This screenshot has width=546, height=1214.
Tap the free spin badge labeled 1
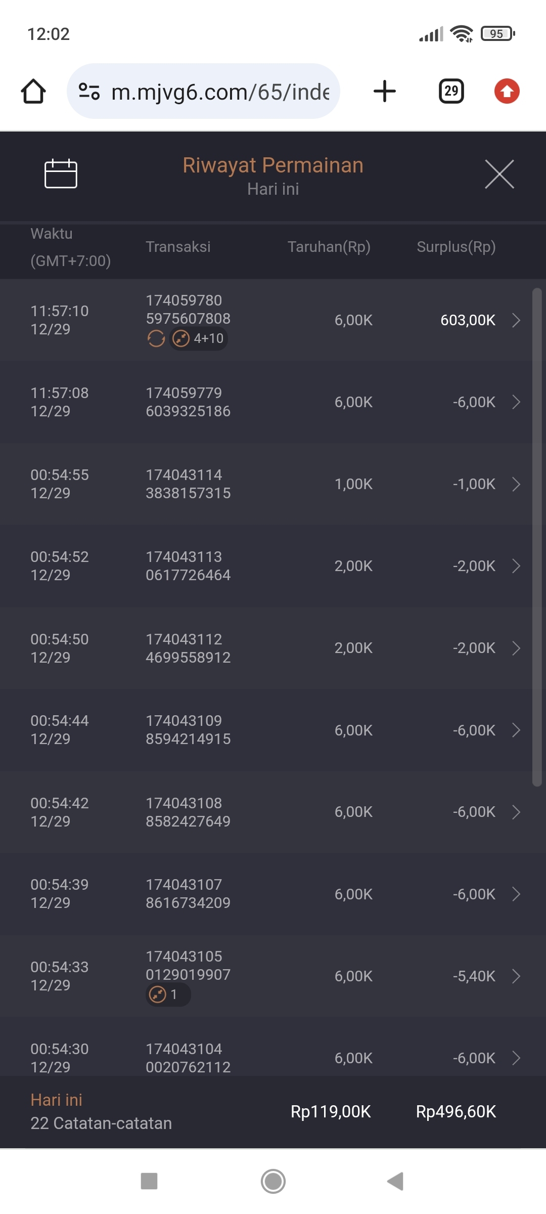tap(168, 994)
